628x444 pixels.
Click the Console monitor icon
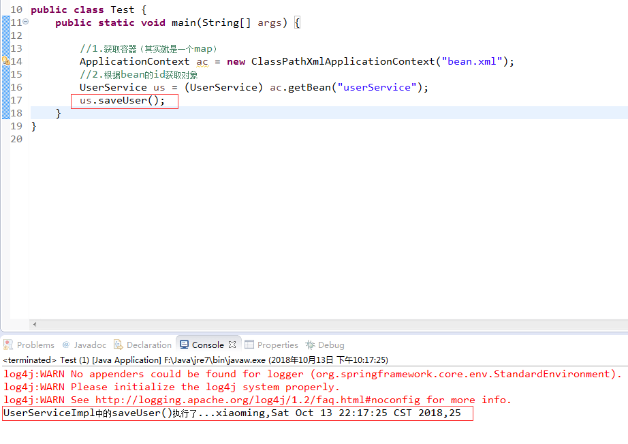pos(184,345)
